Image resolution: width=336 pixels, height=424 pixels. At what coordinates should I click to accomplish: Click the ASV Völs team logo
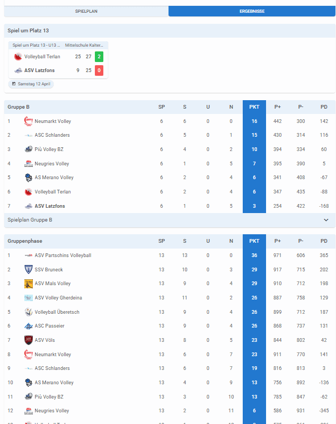point(29,340)
